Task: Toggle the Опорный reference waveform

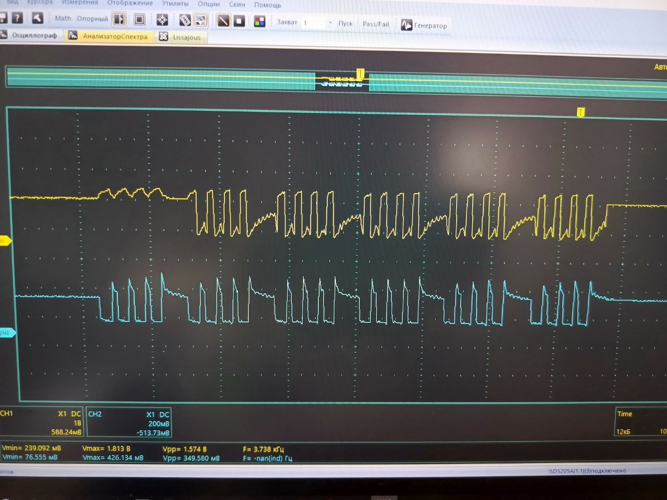Action: [92, 19]
